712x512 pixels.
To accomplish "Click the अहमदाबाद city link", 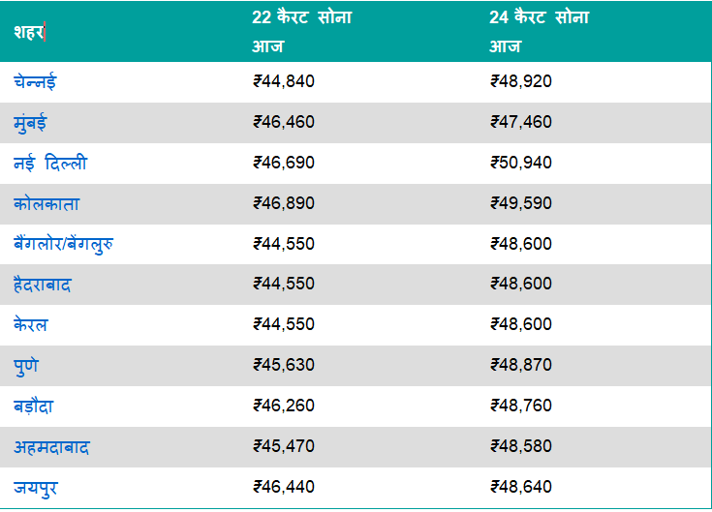I will (x=52, y=447).
